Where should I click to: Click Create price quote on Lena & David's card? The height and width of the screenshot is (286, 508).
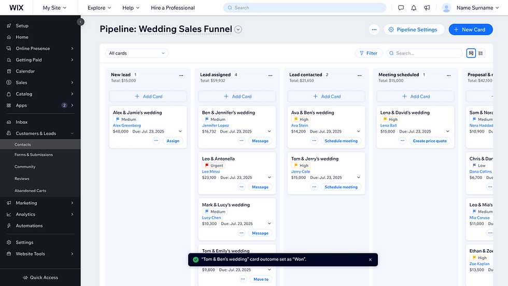point(430,141)
